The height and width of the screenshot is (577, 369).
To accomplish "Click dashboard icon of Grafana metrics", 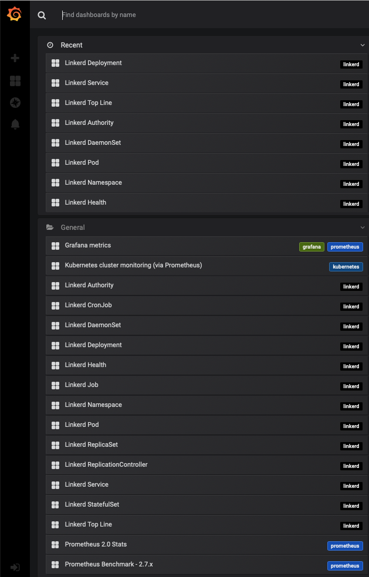I will tap(55, 246).
